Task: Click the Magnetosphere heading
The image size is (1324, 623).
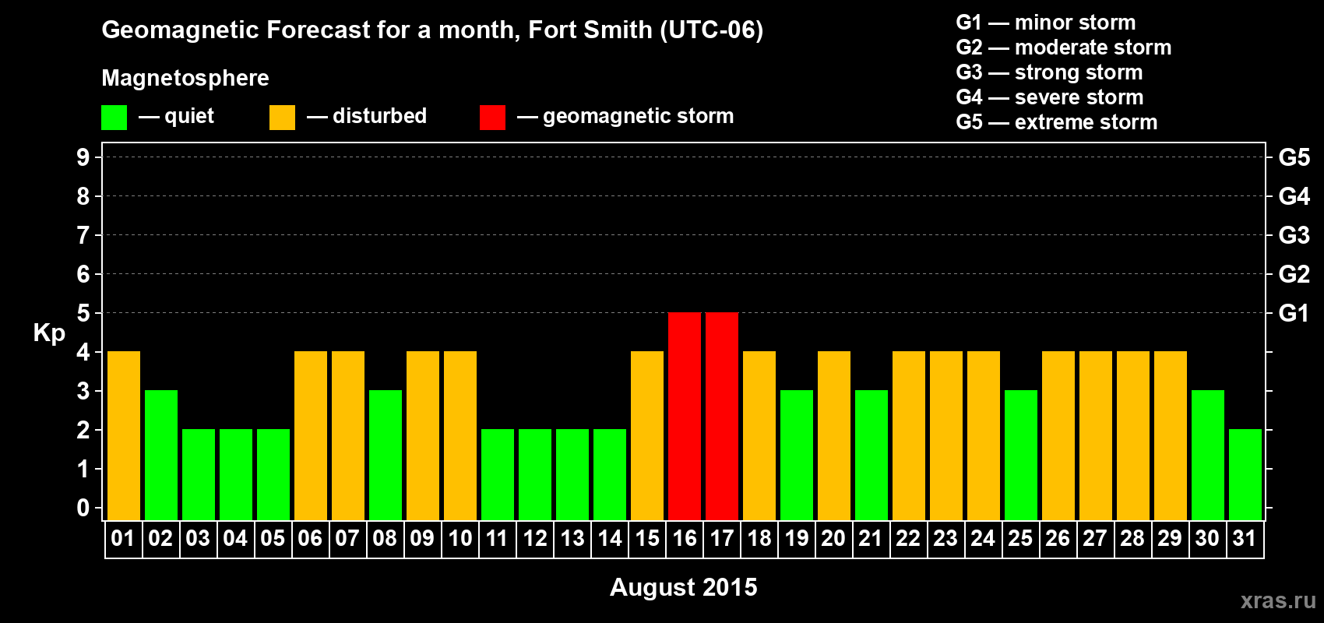Action: pos(185,78)
